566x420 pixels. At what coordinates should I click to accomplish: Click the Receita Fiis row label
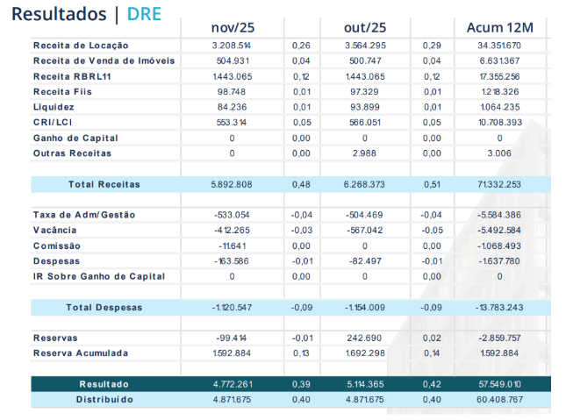pyautogui.click(x=61, y=91)
